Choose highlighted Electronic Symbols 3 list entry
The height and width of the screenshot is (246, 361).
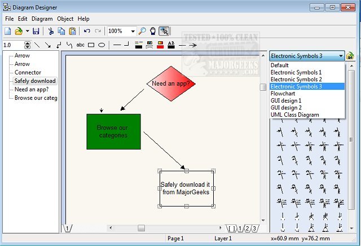(307, 86)
